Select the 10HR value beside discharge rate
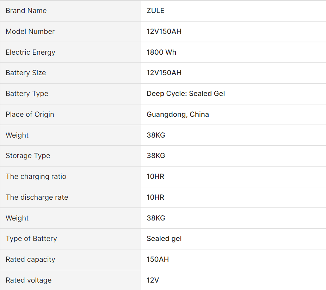Screen dimensions: 326x290 click(x=155, y=197)
